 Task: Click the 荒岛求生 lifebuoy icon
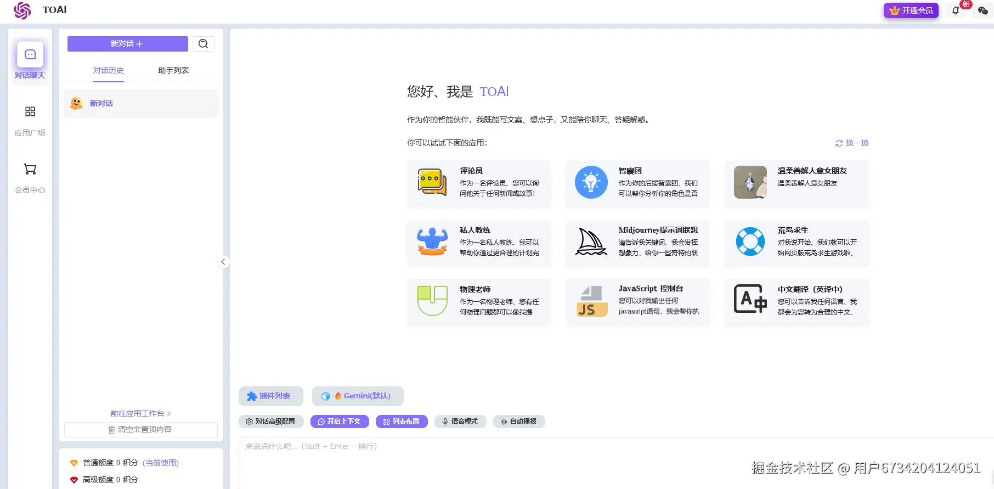[750, 241]
